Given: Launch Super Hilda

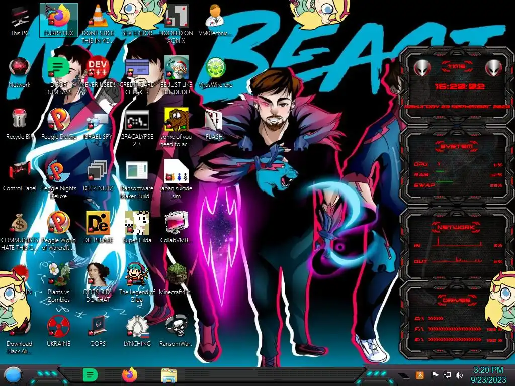Looking at the screenshot, I should [x=137, y=227].
